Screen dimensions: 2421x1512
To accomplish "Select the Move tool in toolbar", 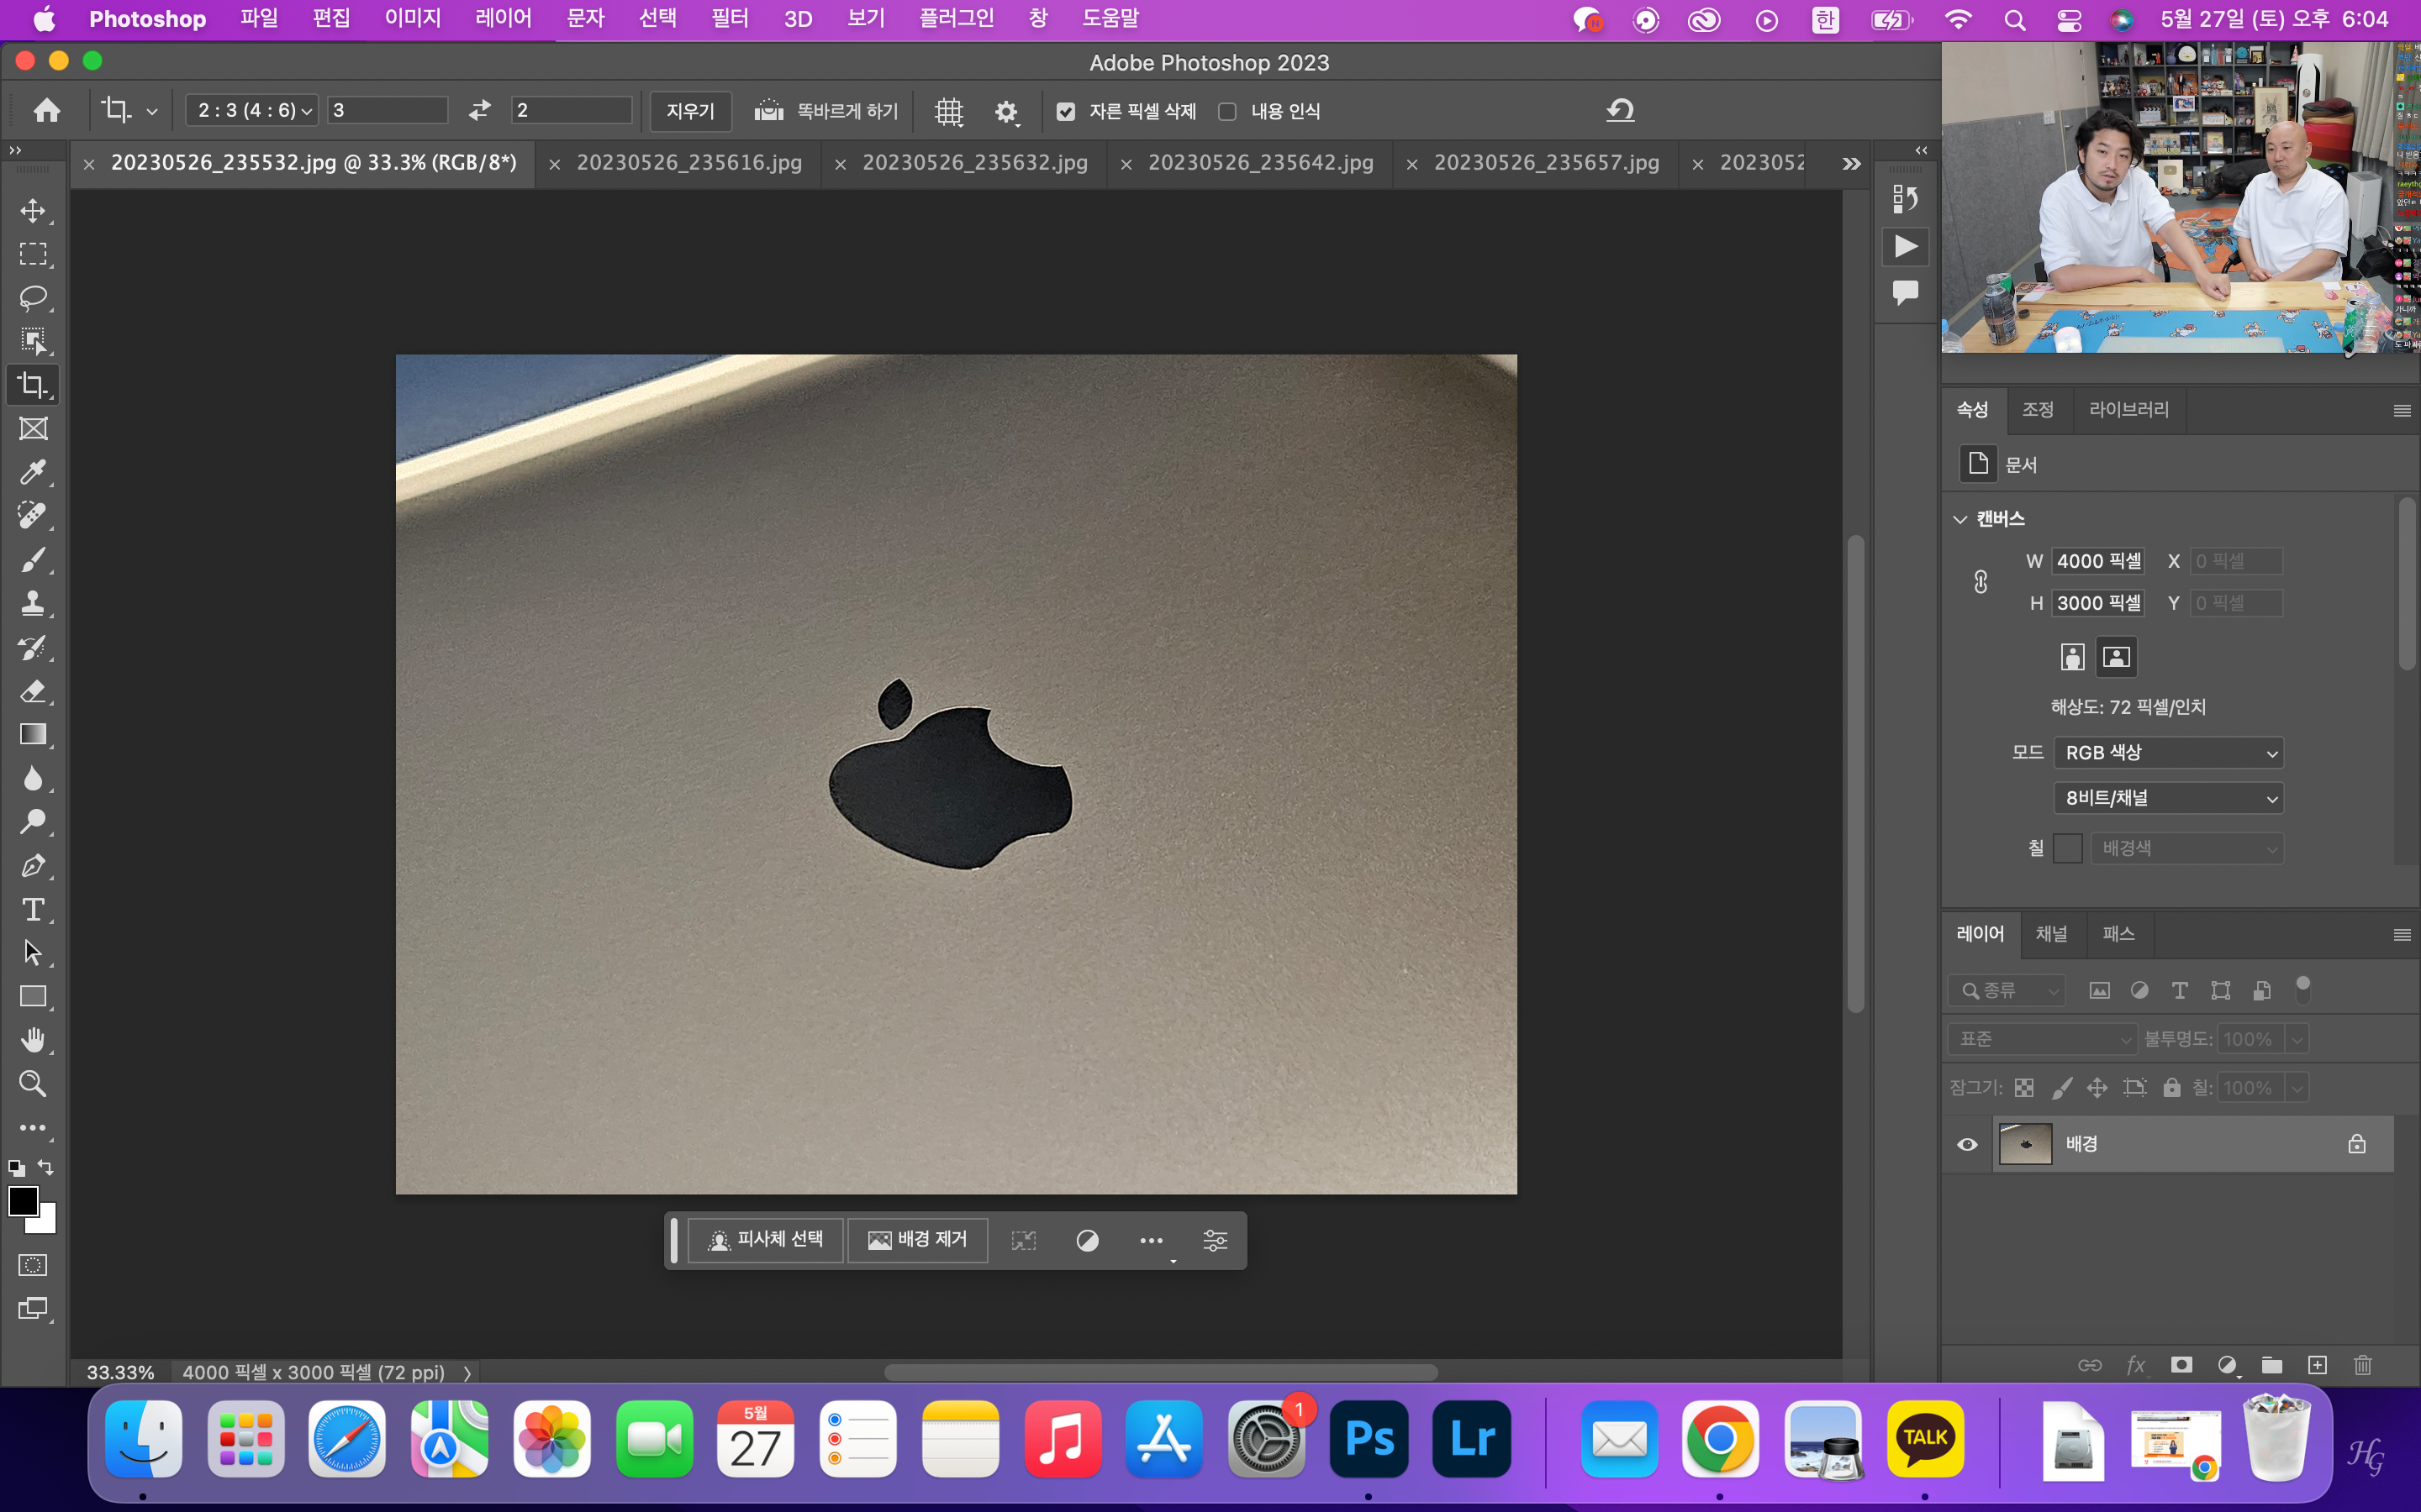I will coord(33,211).
